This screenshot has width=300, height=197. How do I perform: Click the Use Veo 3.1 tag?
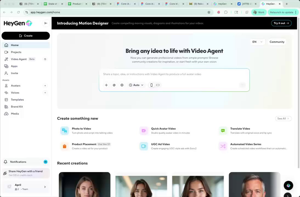click(104, 144)
